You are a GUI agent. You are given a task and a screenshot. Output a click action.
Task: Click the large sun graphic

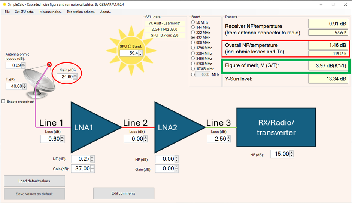pos(131,50)
